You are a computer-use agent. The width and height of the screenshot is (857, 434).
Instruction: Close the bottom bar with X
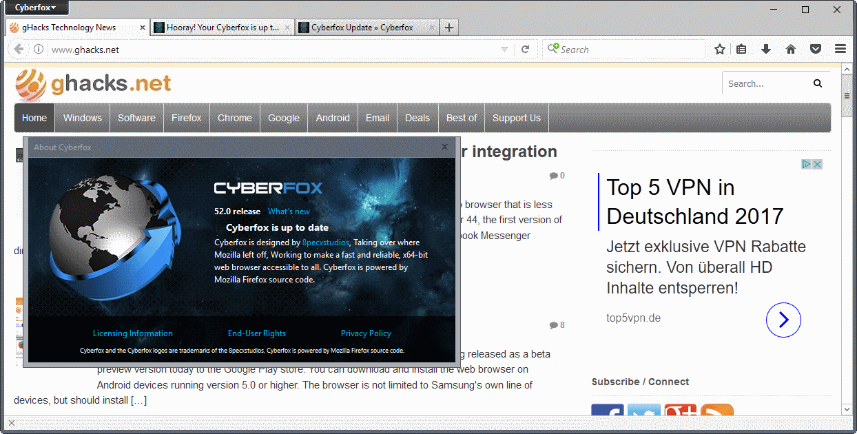[x=11, y=422]
